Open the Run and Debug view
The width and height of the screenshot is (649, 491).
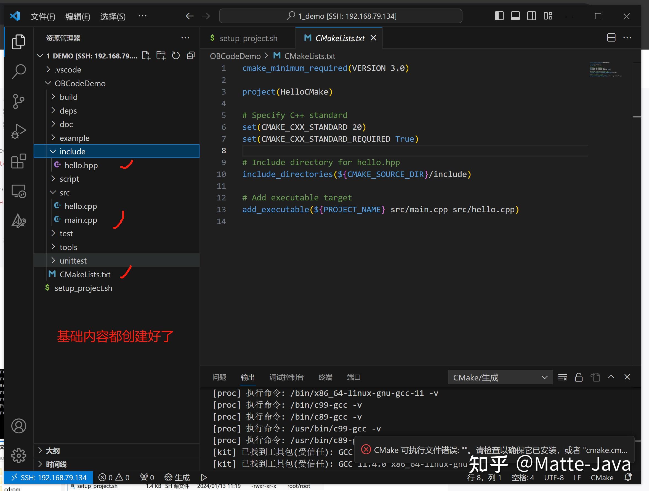(18, 131)
